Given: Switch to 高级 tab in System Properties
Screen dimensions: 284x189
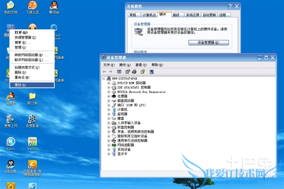Looking at the screenshot, I should coord(177,15).
